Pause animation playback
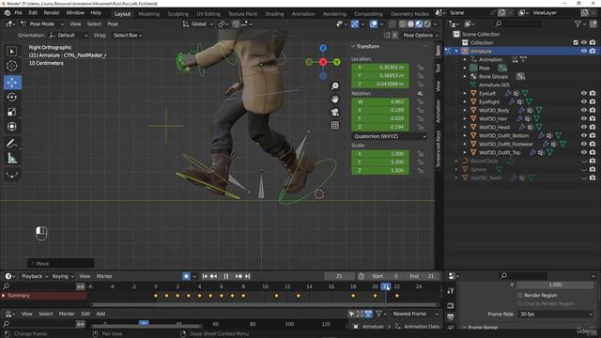Image resolution: width=601 pixels, height=338 pixels. tap(226, 276)
